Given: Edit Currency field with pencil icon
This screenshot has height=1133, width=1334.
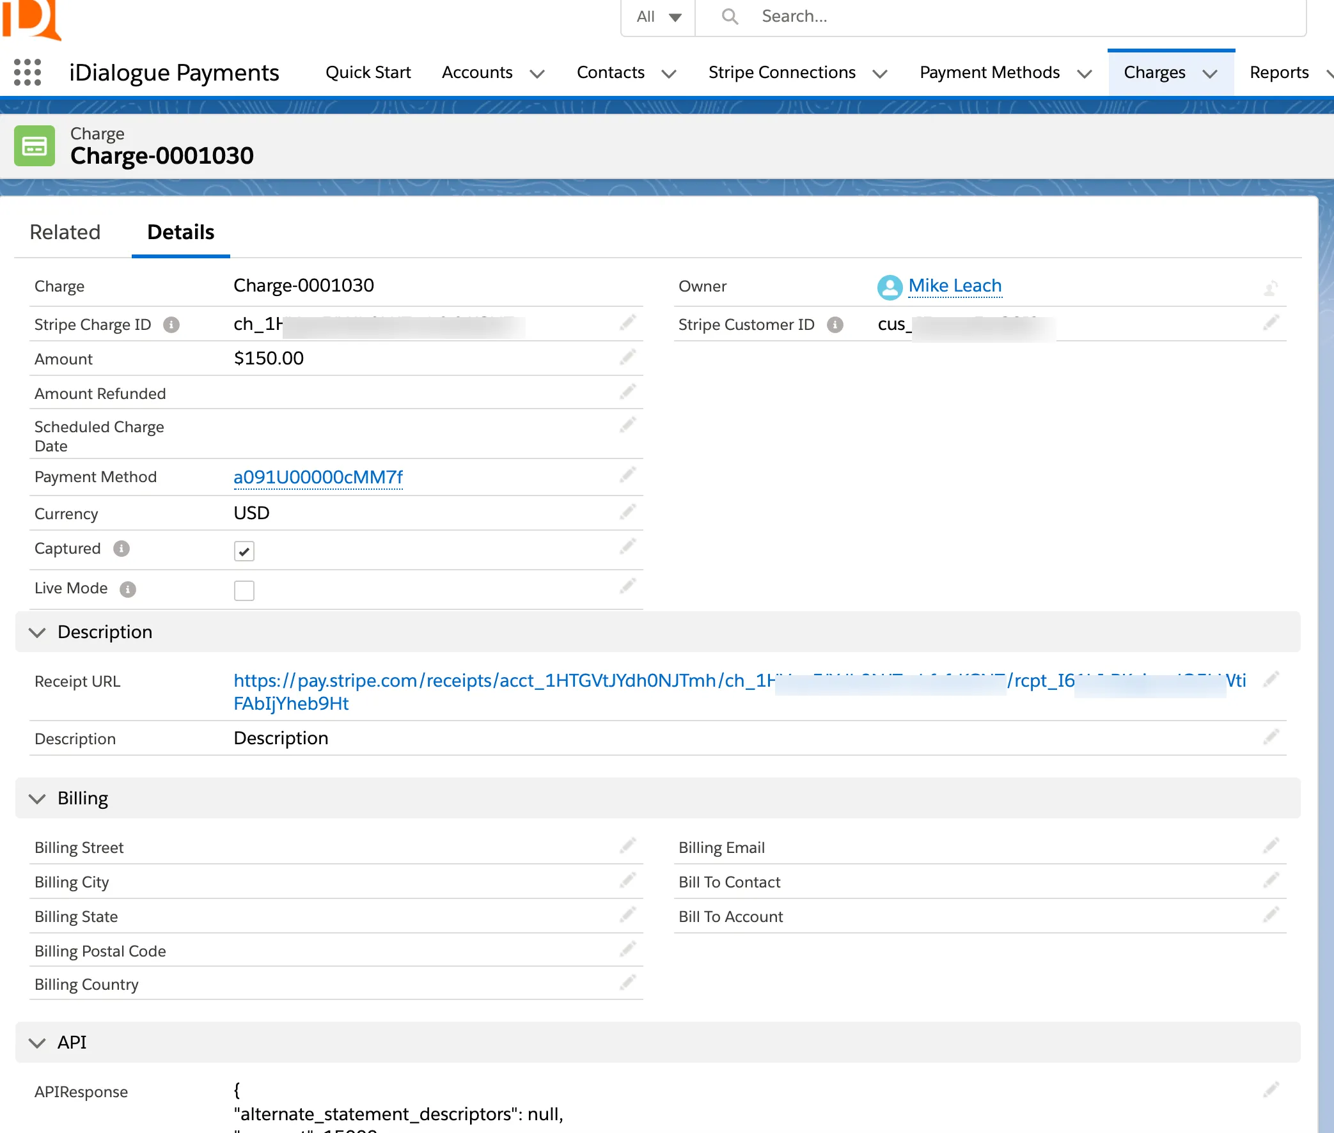Looking at the screenshot, I should (627, 512).
